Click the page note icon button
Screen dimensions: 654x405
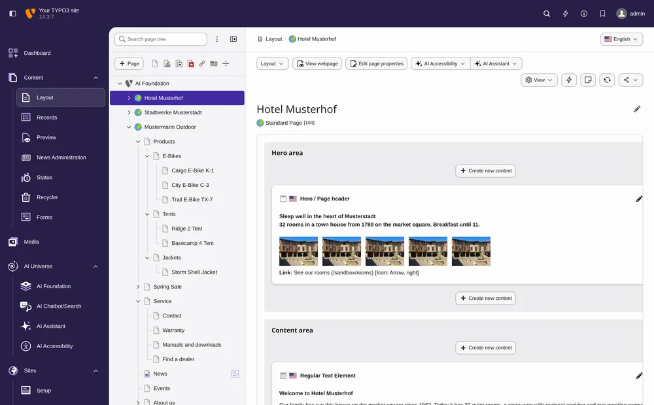[588, 80]
